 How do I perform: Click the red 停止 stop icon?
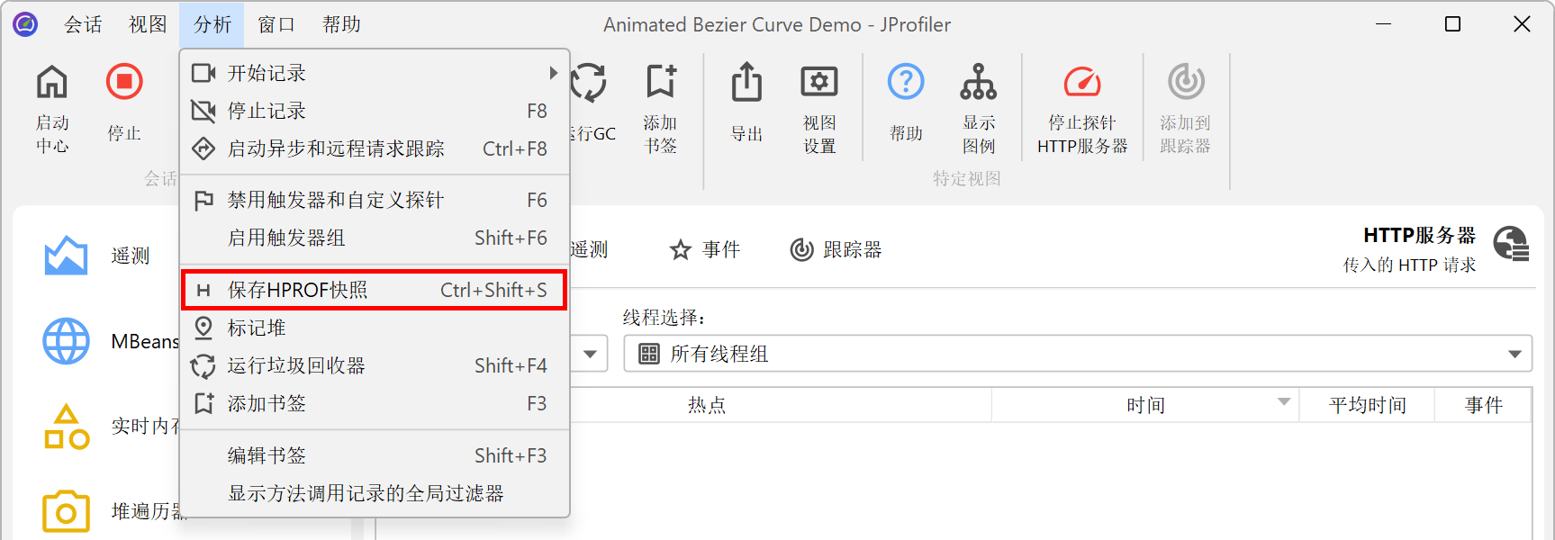124,82
